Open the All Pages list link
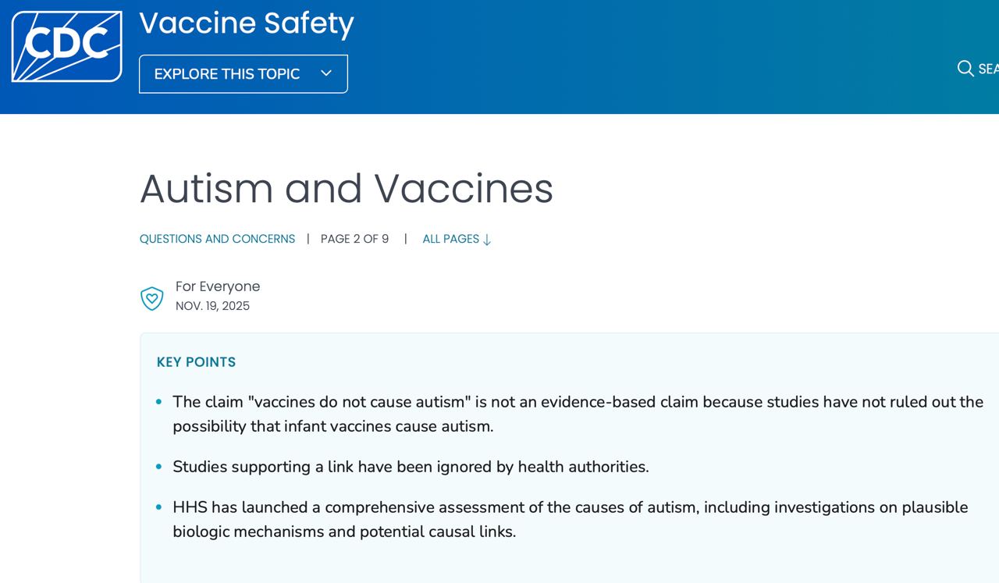This screenshot has height=583, width=999. pos(450,239)
